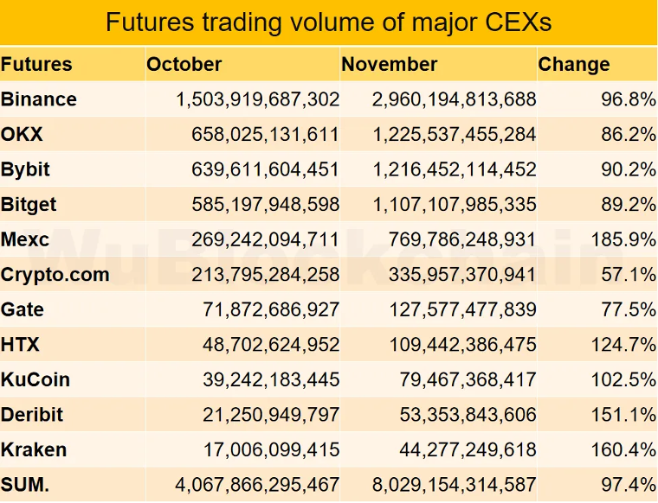The width and height of the screenshot is (658, 503).
Task: Click the KuCoin row label
Action: pos(35,380)
